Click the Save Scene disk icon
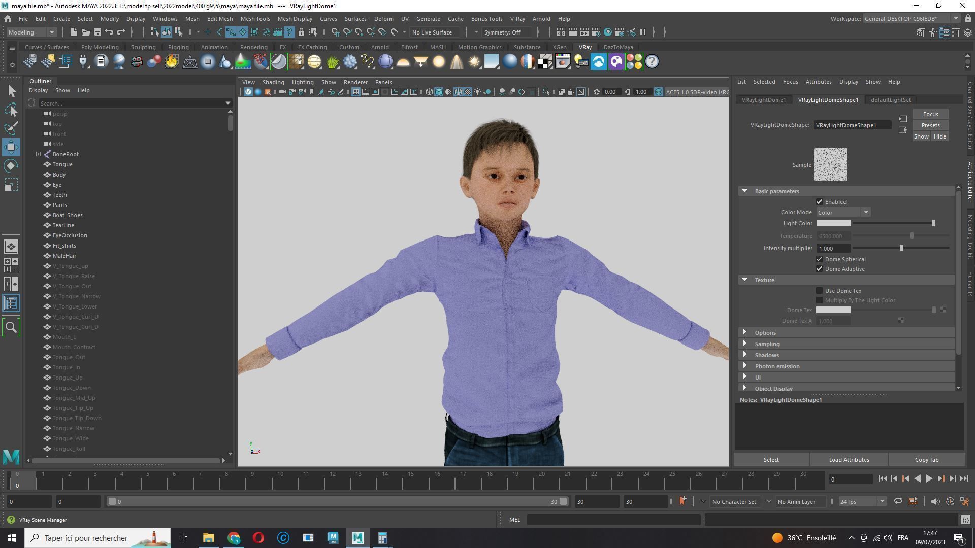This screenshot has width=975, height=548. 97,32
